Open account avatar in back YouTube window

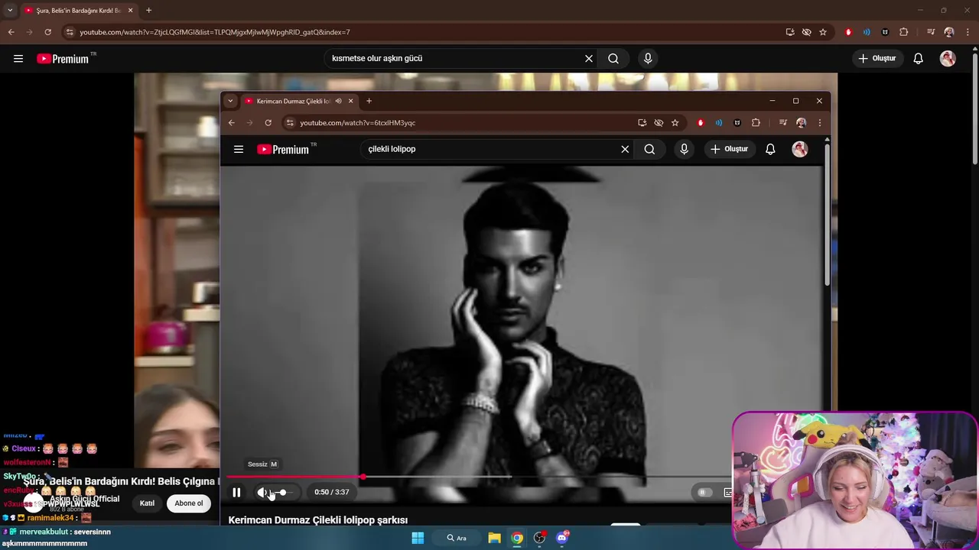coord(948,59)
